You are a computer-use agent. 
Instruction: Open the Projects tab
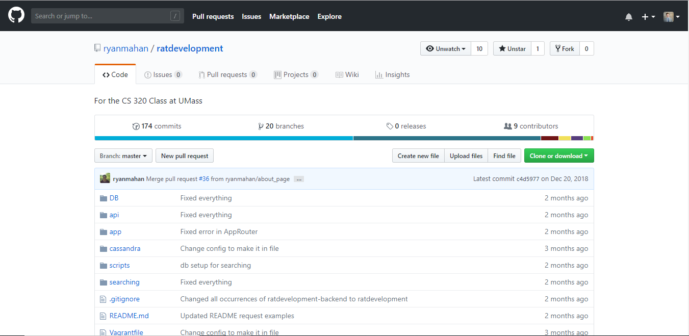[296, 74]
